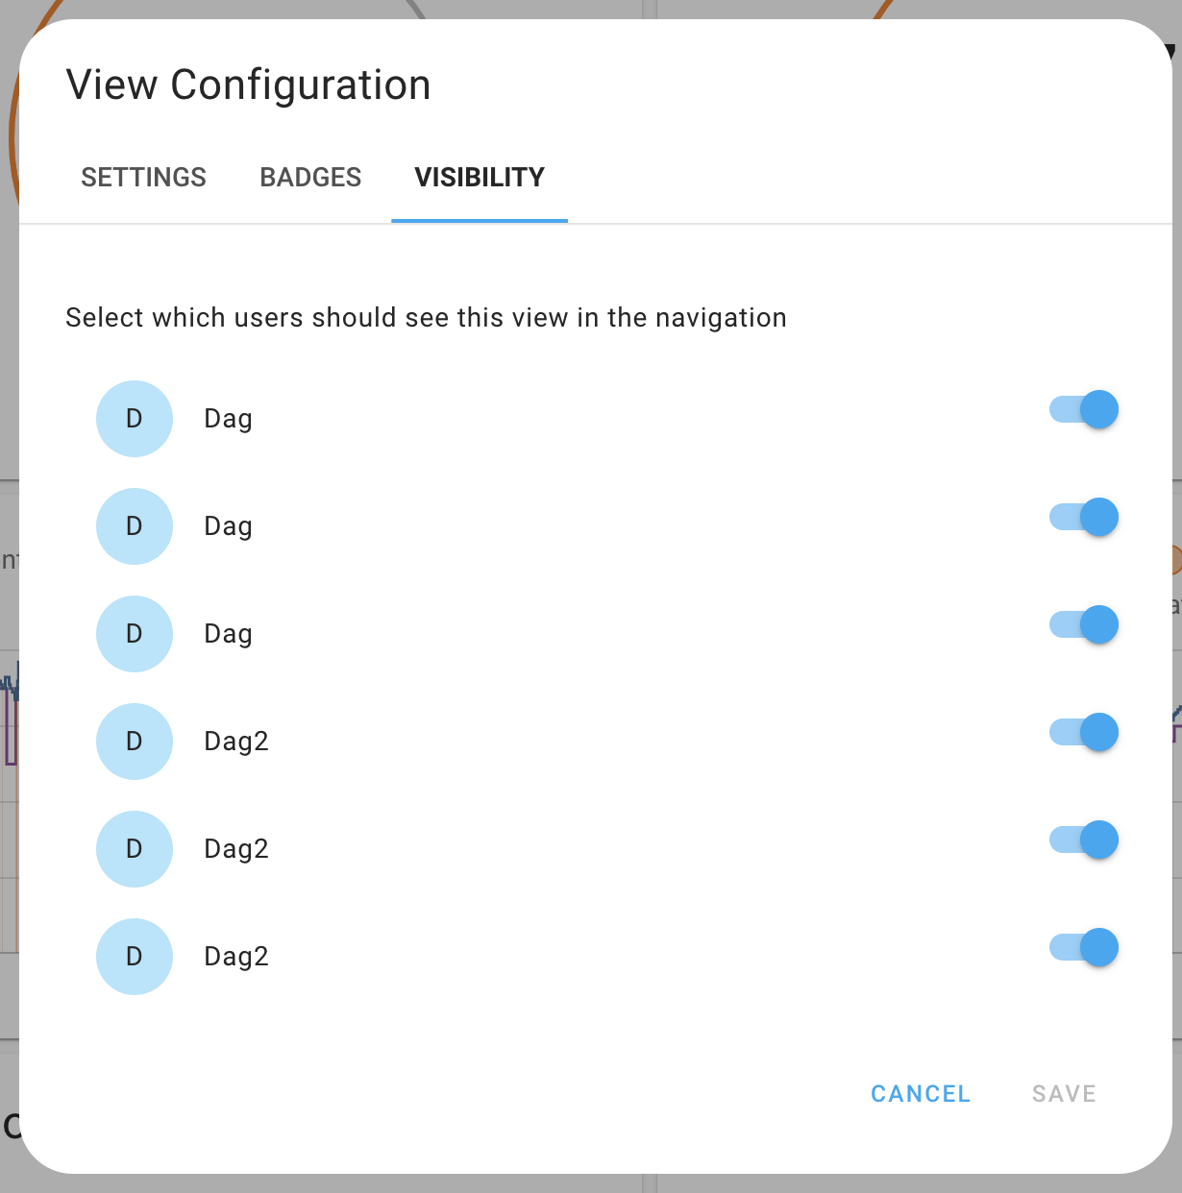Click the avatar for the first Dag2 user
The width and height of the screenshot is (1182, 1193).
(x=135, y=742)
